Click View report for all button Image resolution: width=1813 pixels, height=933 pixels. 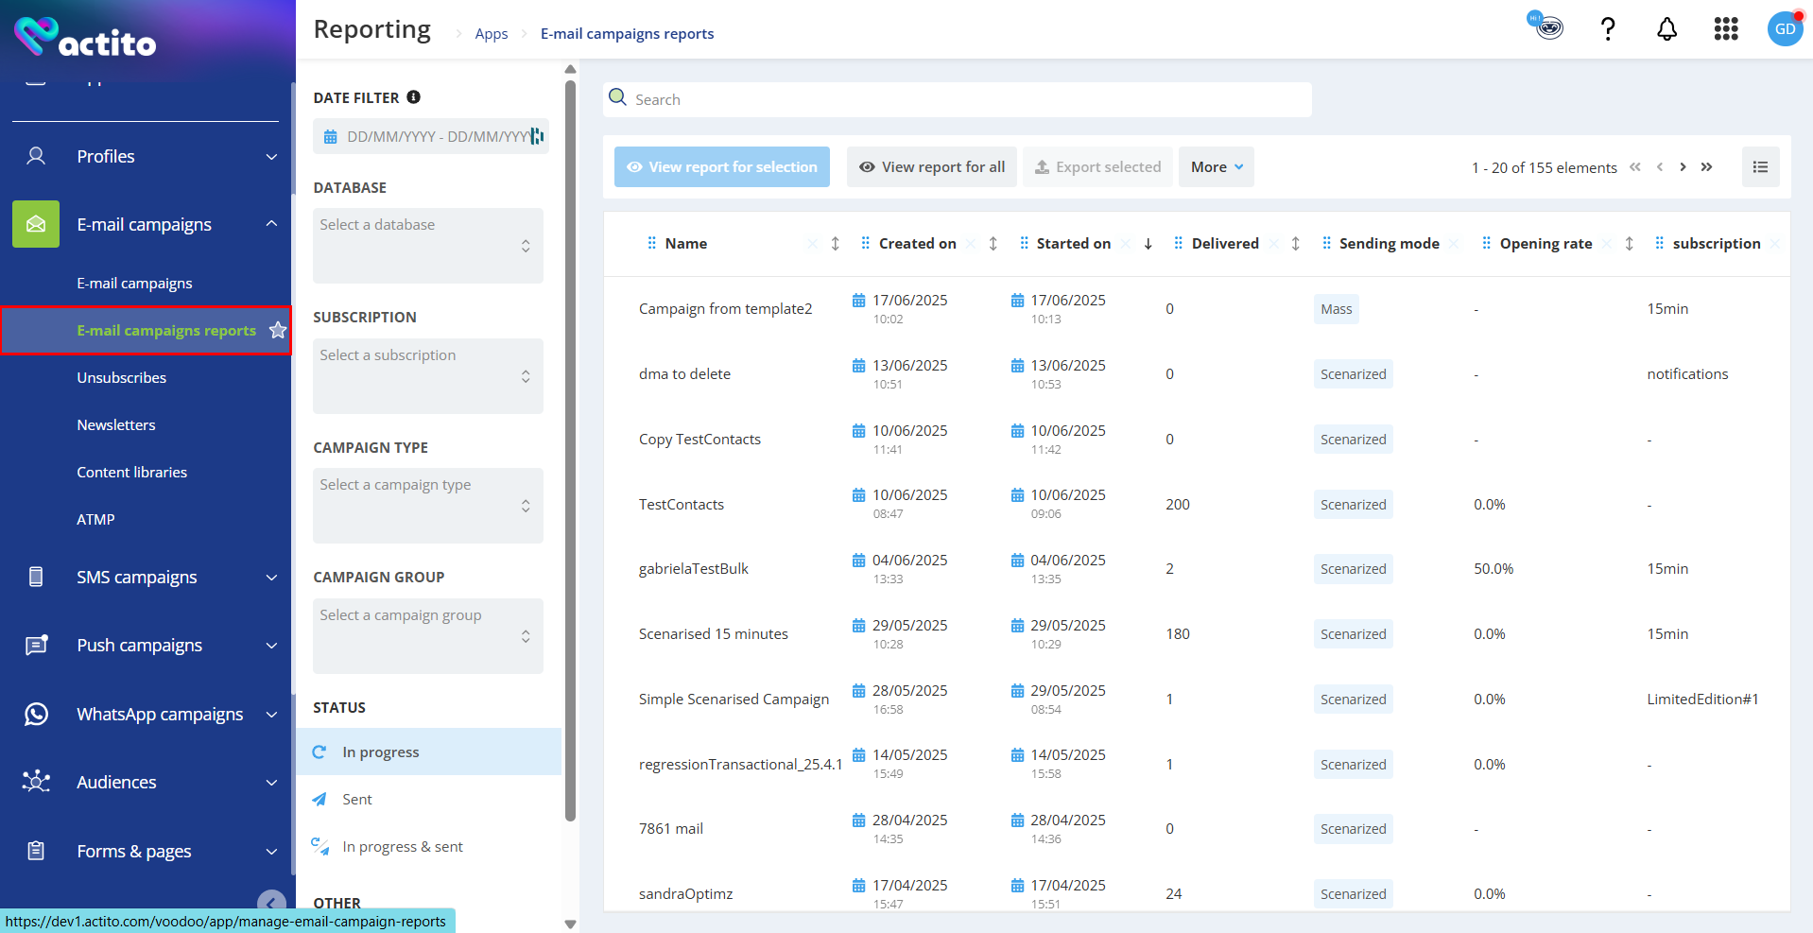[932, 166]
